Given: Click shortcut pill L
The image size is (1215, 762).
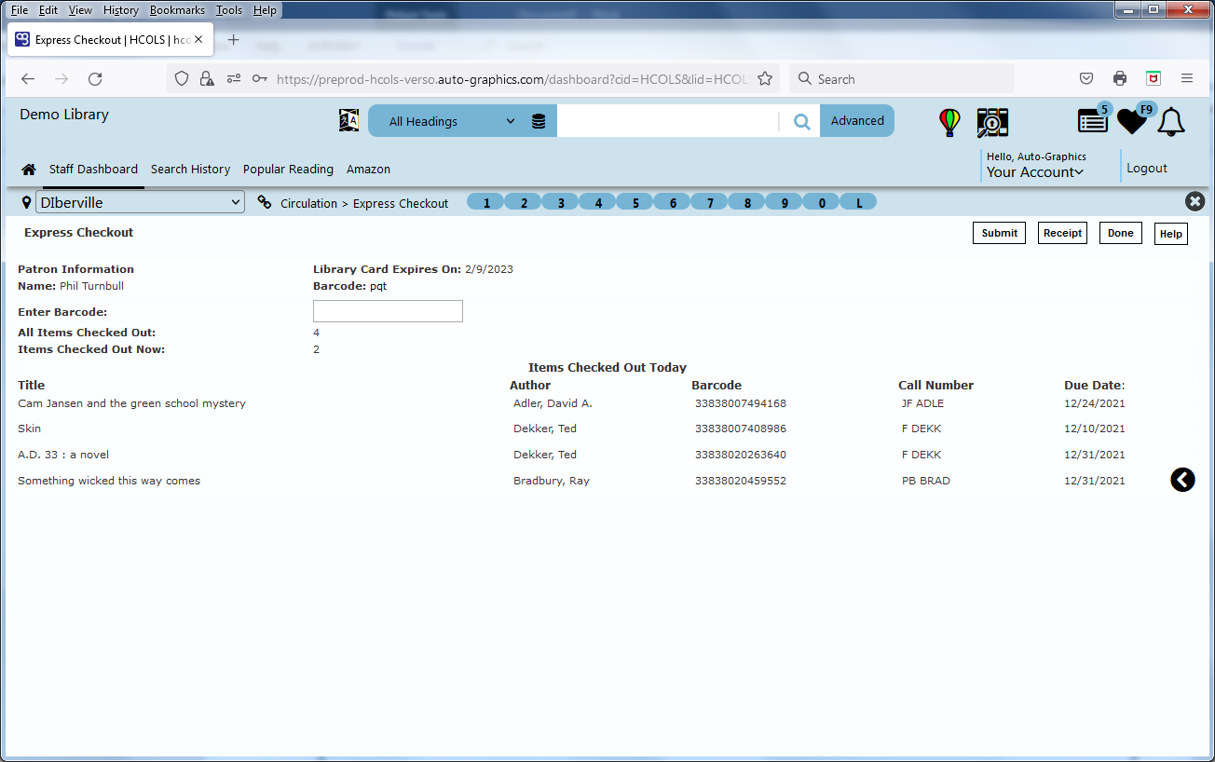Looking at the screenshot, I should coord(859,202).
